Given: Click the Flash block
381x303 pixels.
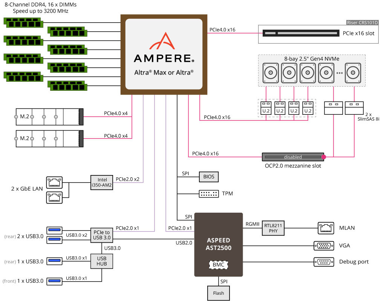Looking at the screenshot, I should pyautogui.click(x=219, y=293).
